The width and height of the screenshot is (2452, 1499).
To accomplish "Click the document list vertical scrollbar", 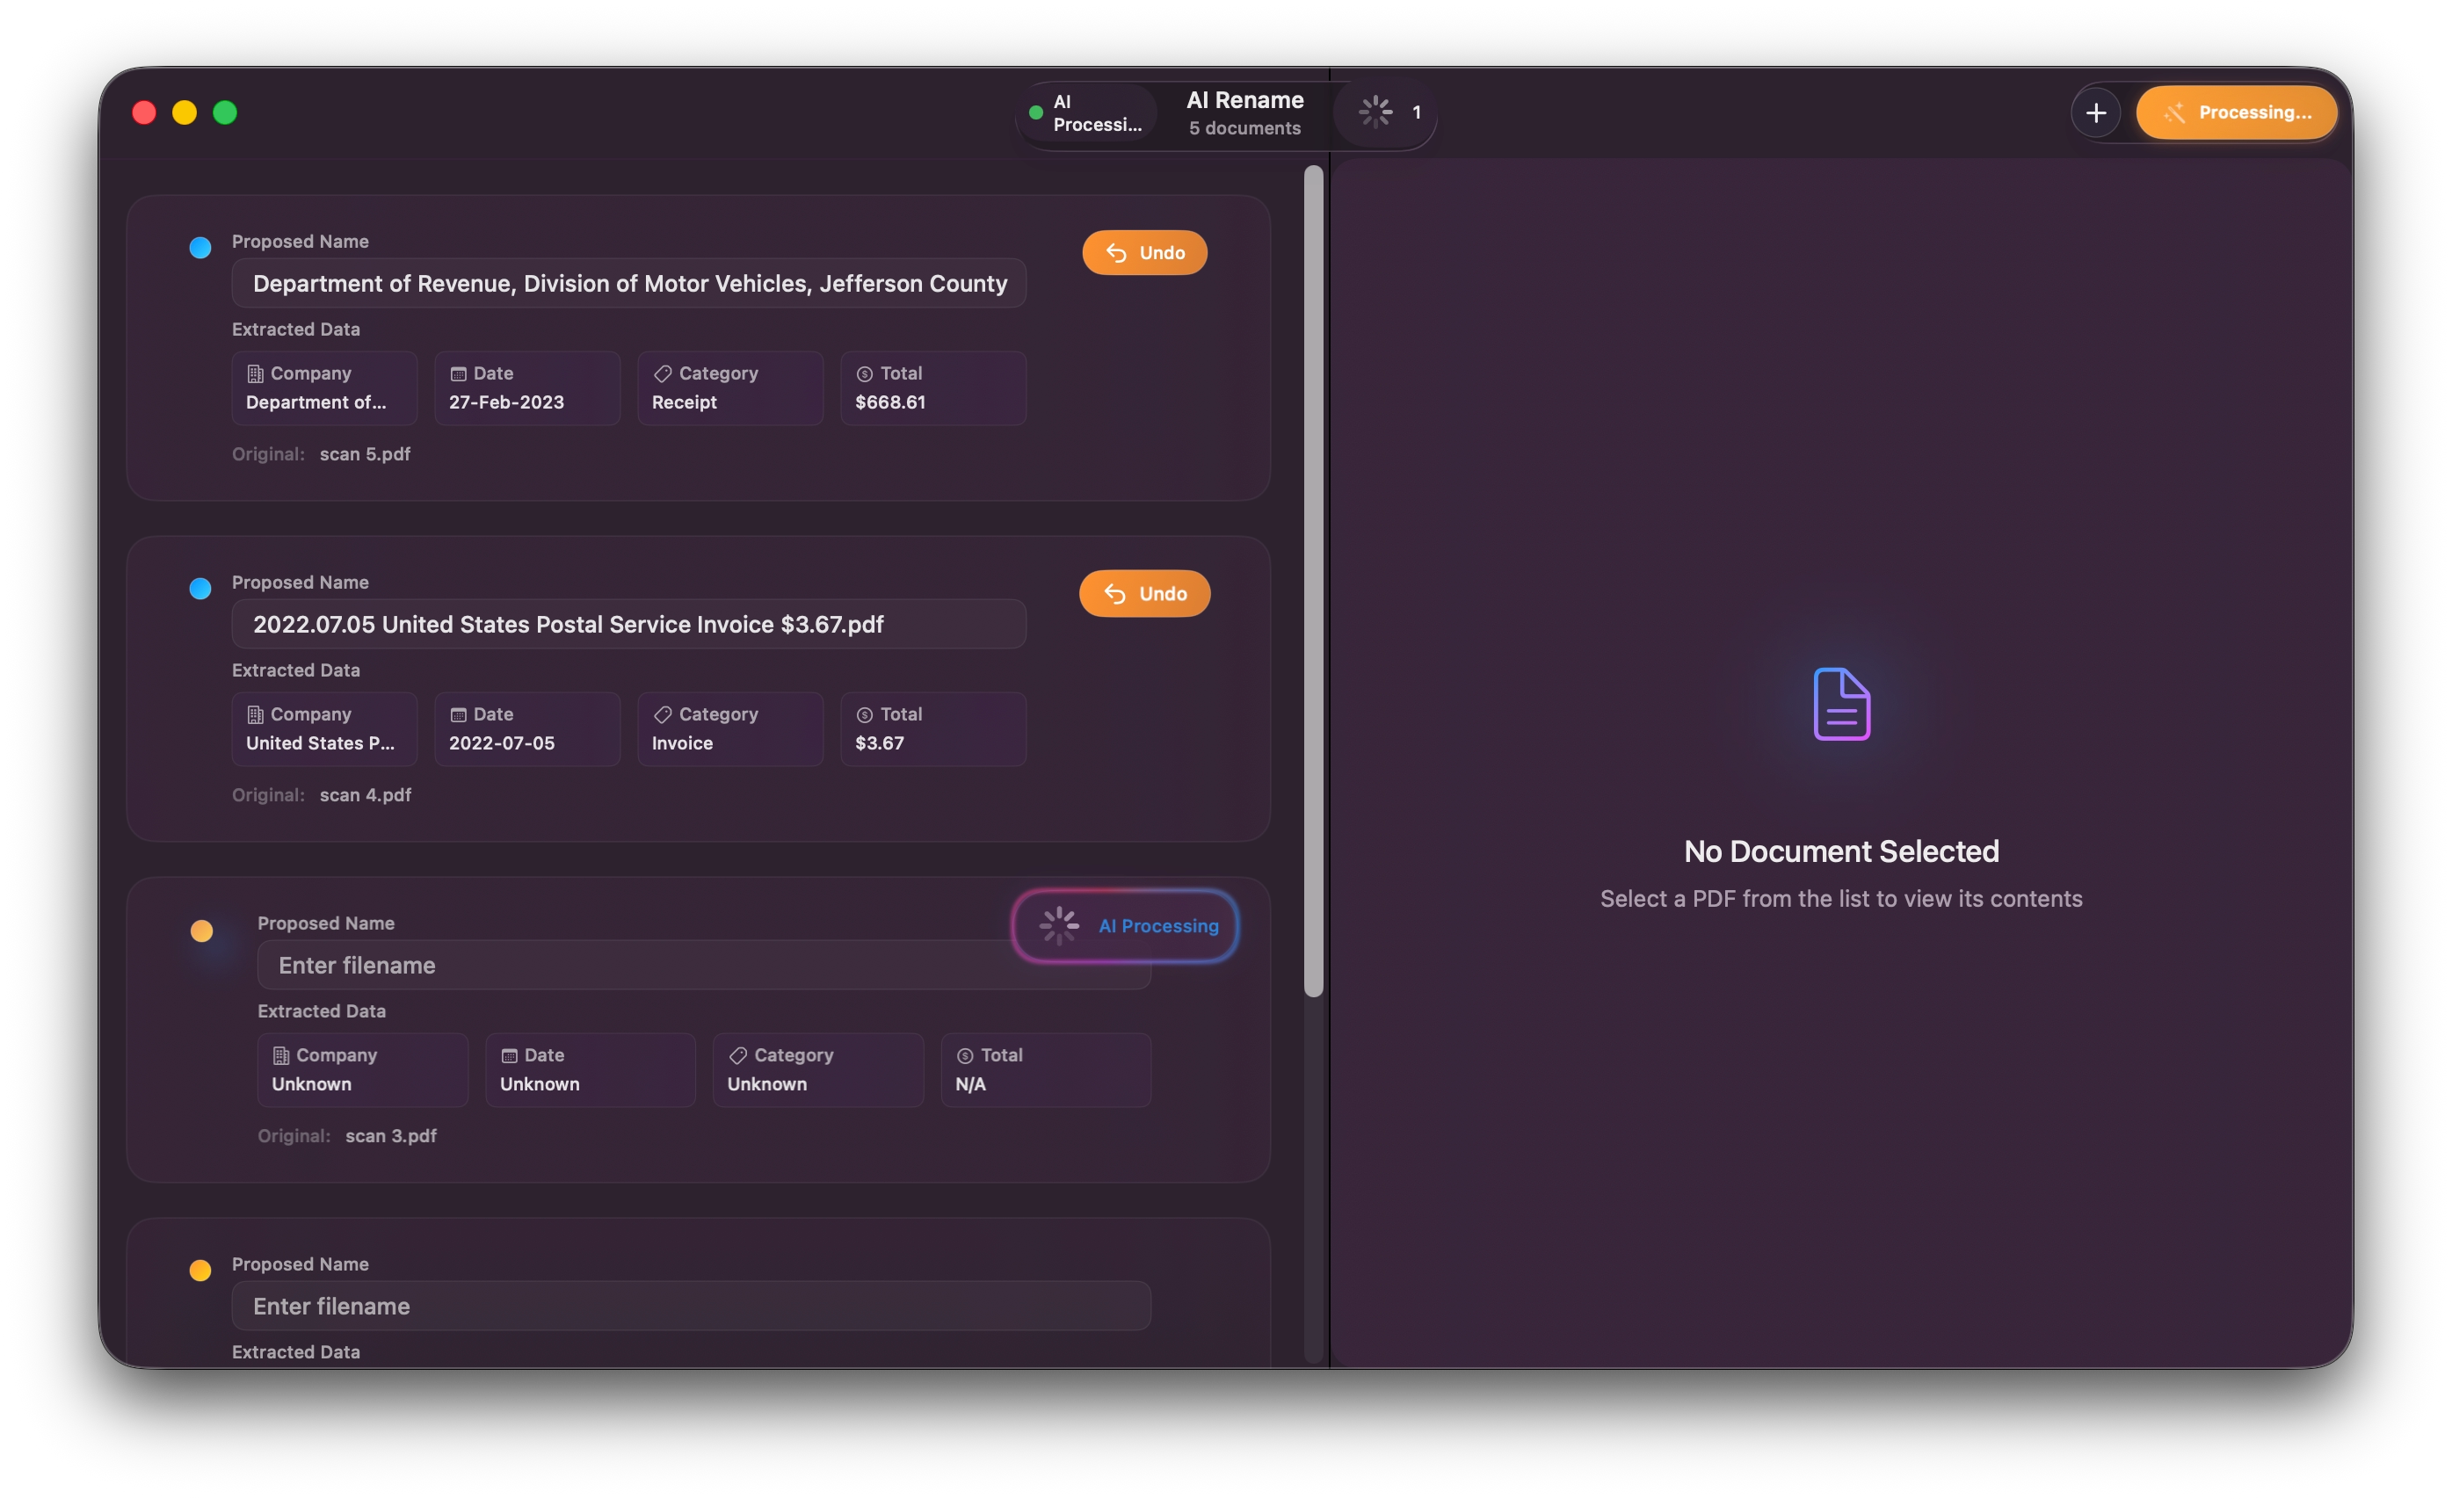I will tap(1314, 582).
